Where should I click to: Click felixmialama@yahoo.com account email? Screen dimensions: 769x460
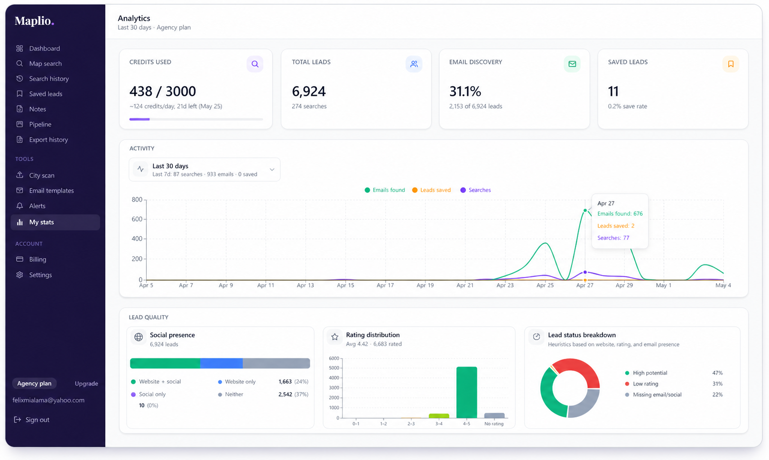click(48, 400)
